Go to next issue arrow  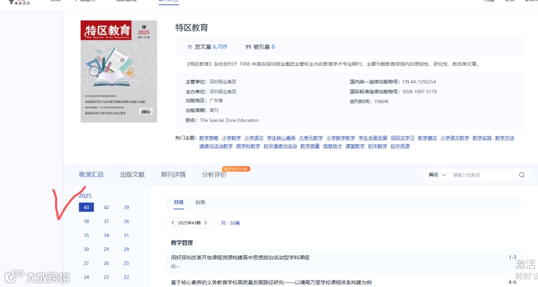[206, 222]
